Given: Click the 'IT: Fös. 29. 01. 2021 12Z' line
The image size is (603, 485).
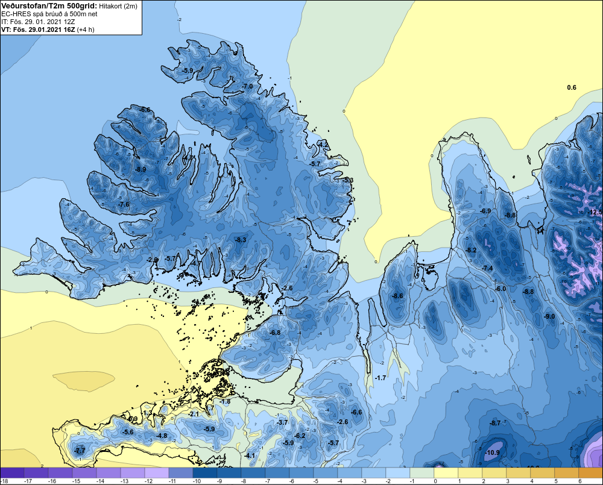Looking at the screenshot, I should click(x=38, y=22).
